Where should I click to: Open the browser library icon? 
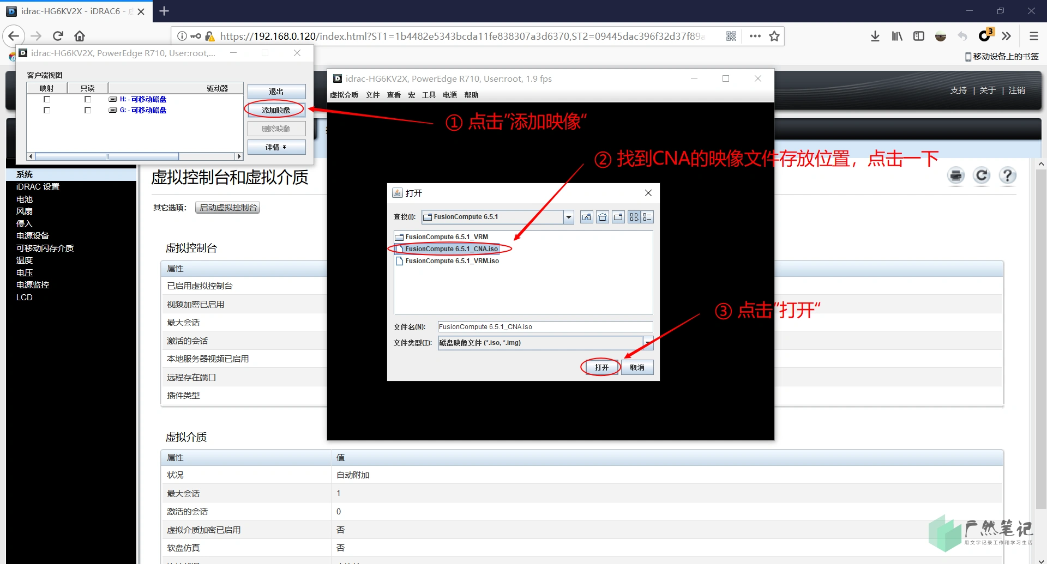point(897,36)
